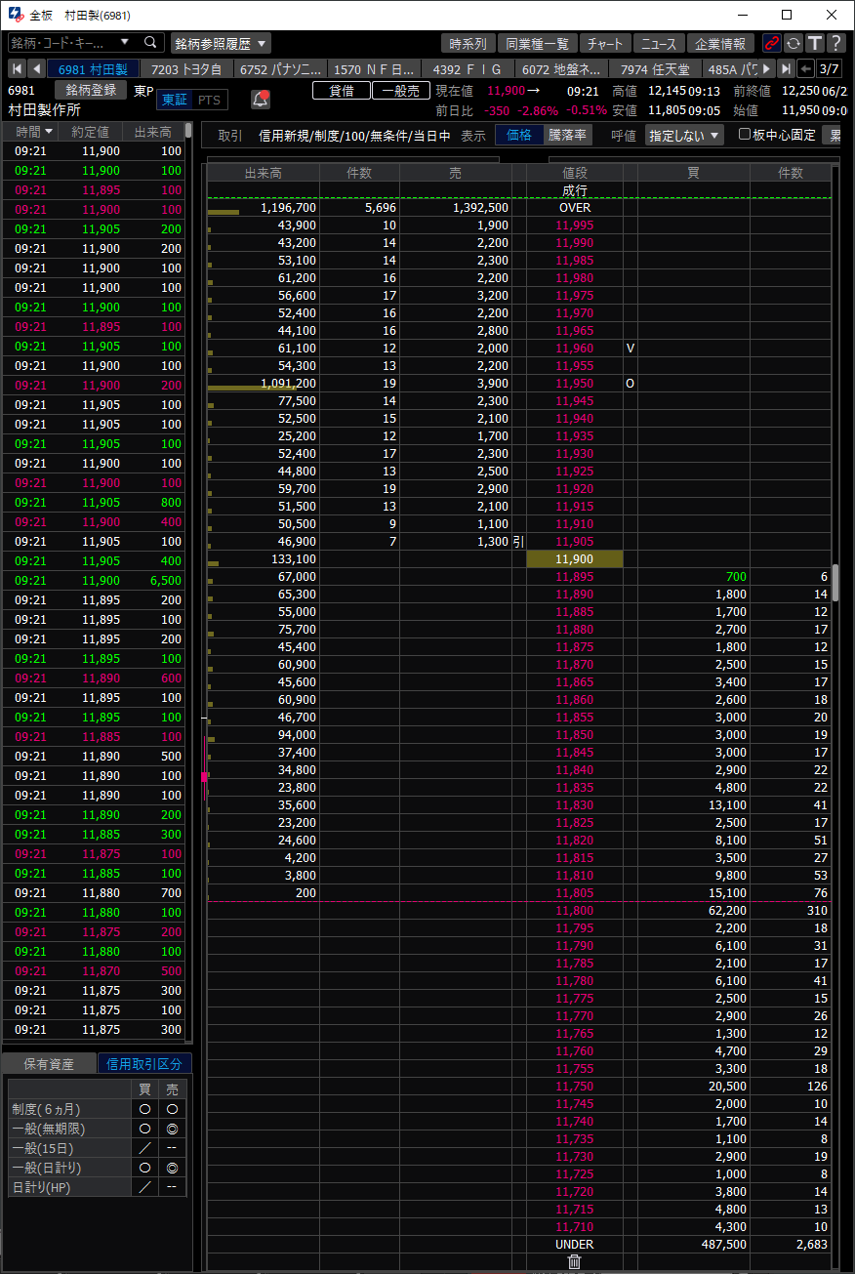Open 企業情報 button
The width and height of the screenshot is (855, 1274).
[720, 43]
